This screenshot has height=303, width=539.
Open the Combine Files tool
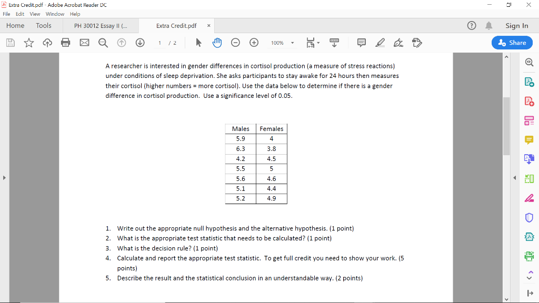[530, 158]
